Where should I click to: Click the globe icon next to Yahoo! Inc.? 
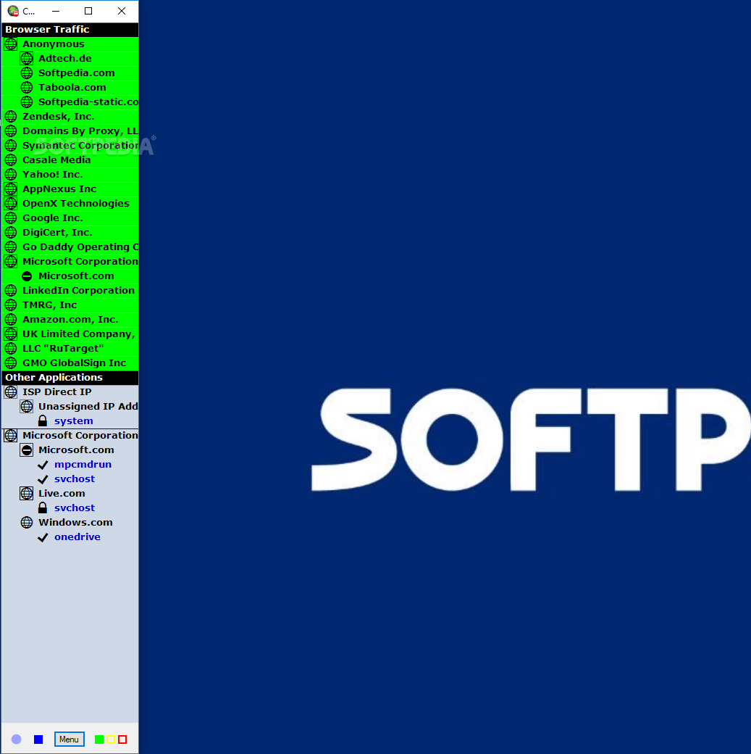(11, 175)
